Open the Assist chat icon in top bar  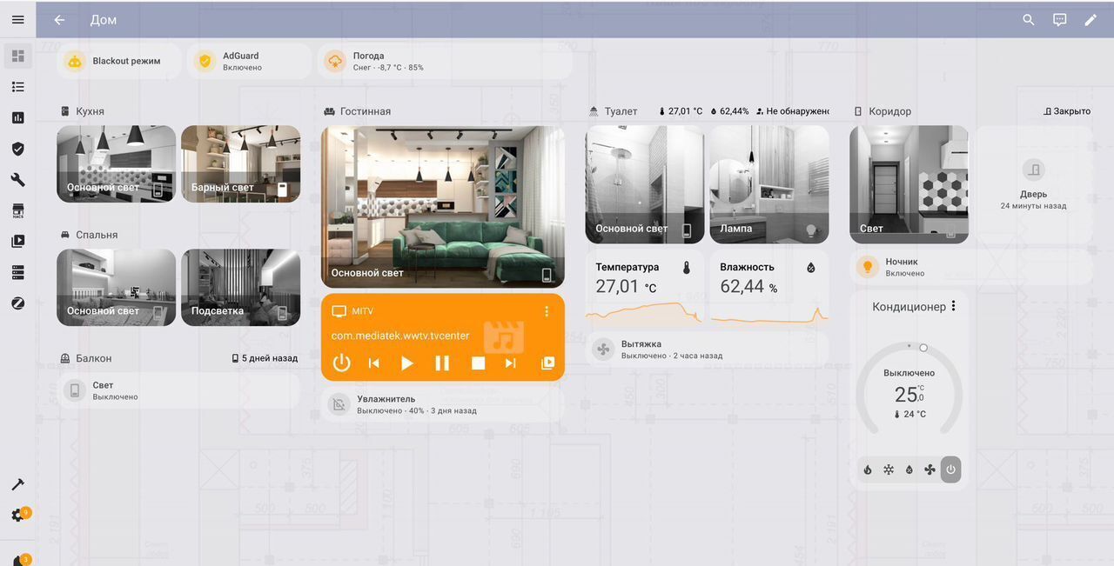click(1060, 20)
